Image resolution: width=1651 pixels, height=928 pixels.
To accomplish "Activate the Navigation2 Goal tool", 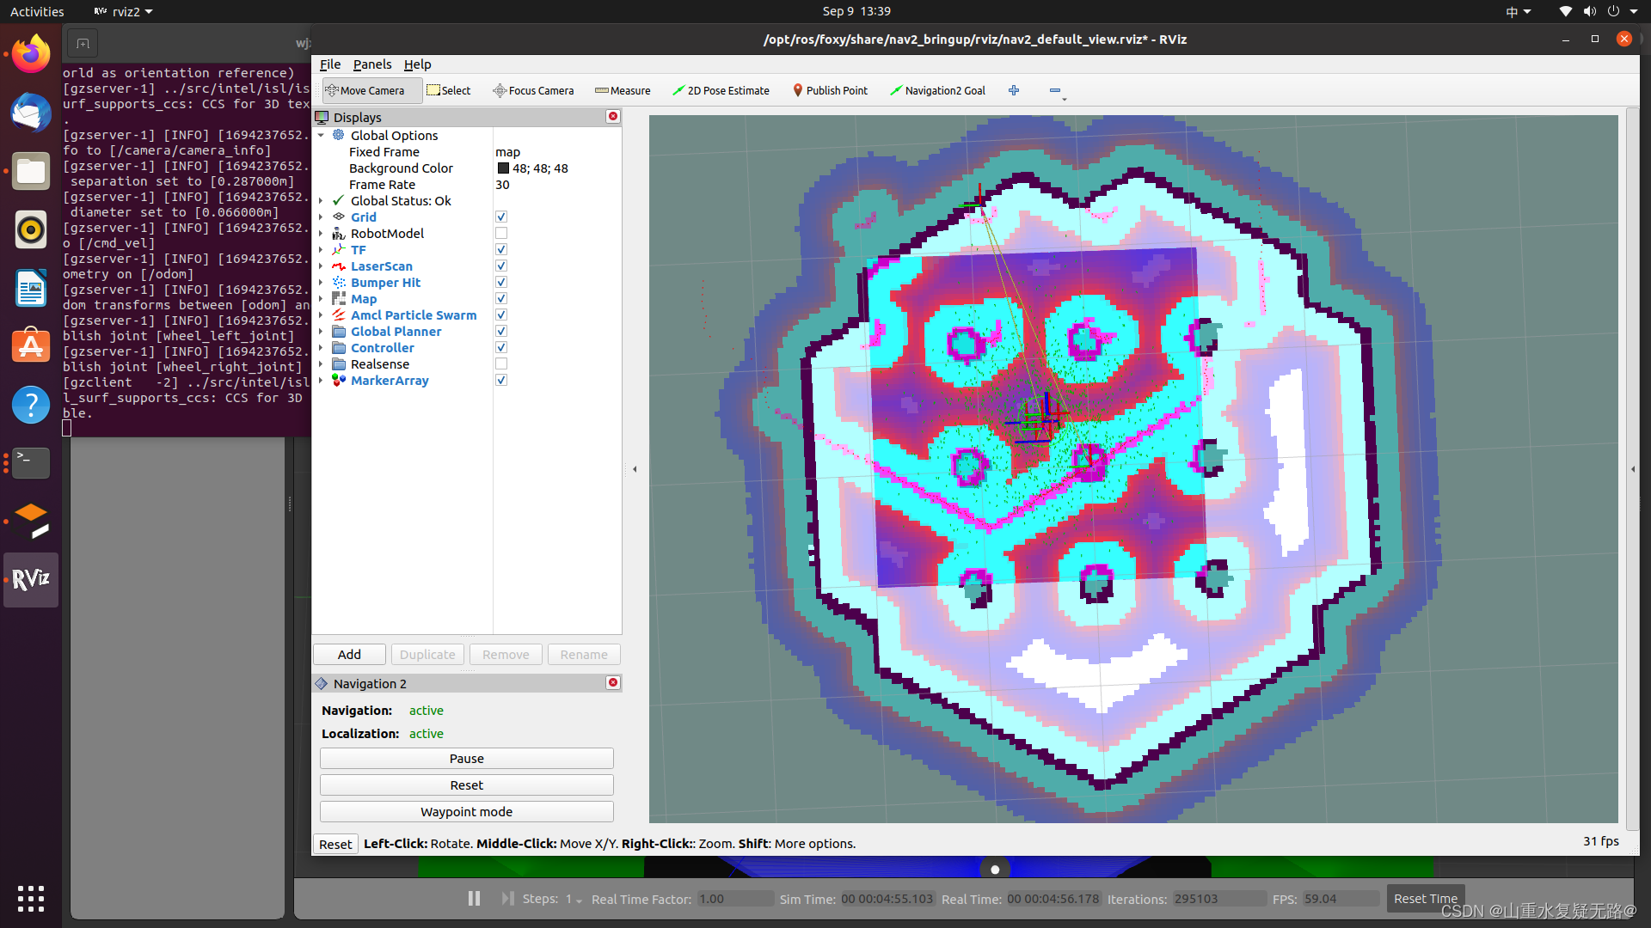I will click(x=937, y=90).
